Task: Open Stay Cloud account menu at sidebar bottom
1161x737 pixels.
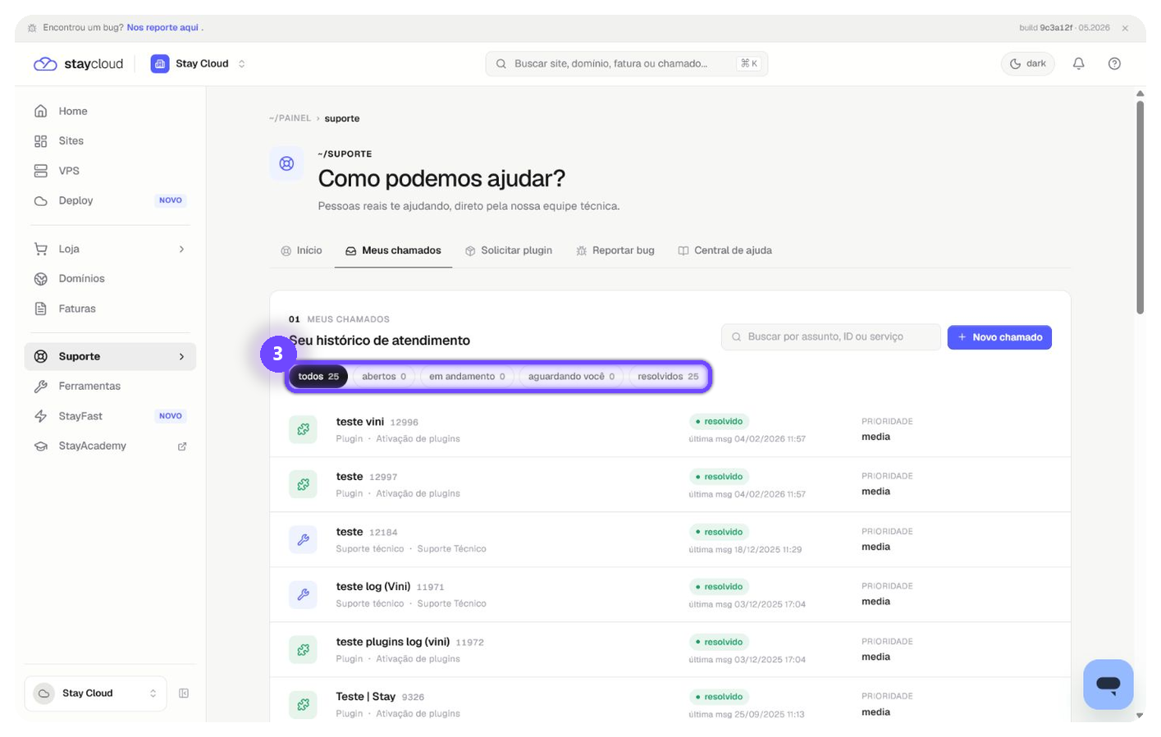Action: click(x=95, y=694)
